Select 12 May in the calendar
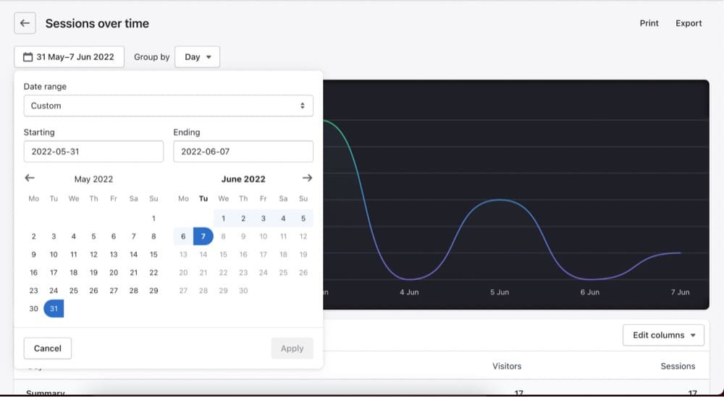Screen dimensions: 724x397 (x=93, y=255)
